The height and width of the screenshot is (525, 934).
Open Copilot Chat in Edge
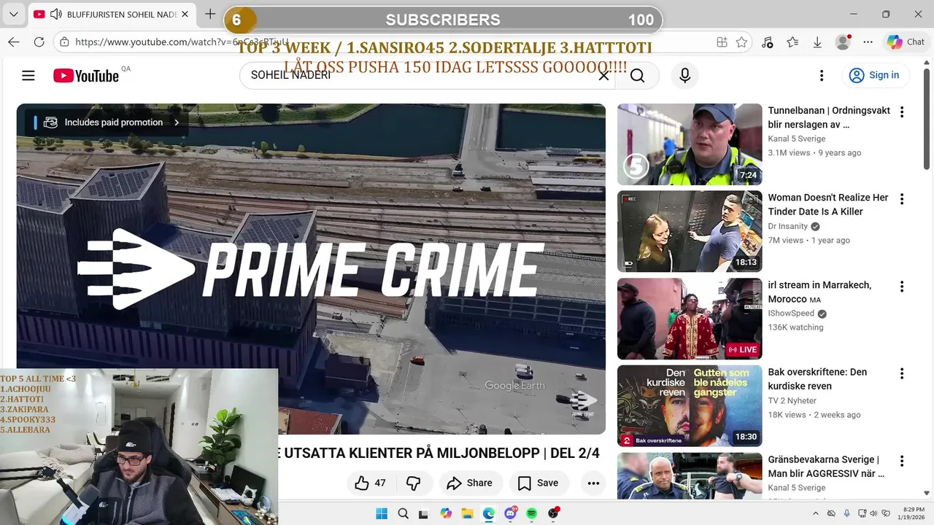click(x=906, y=42)
